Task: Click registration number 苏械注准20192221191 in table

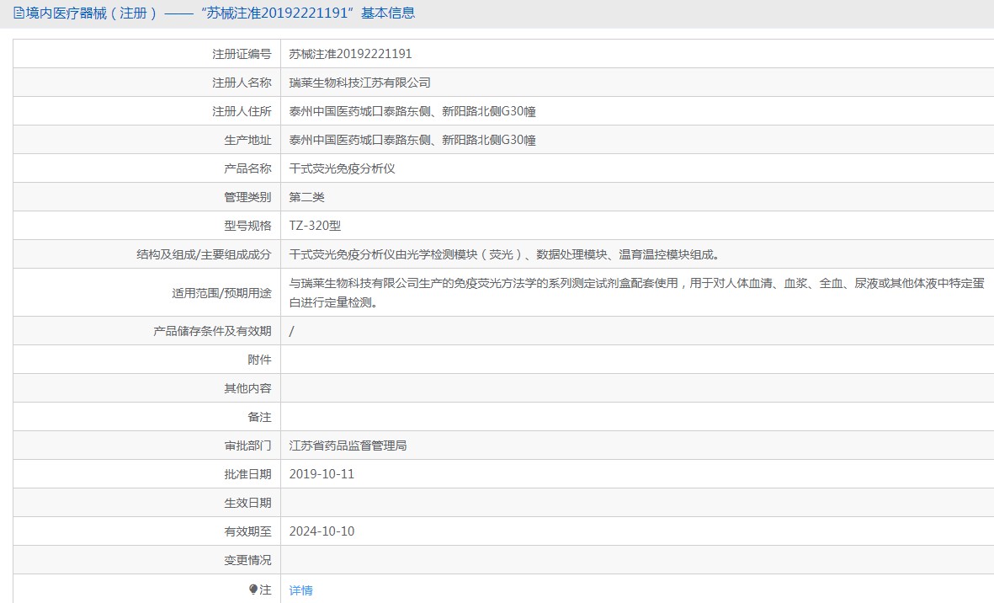Action: pyautogui.click(x=350, y=54)
